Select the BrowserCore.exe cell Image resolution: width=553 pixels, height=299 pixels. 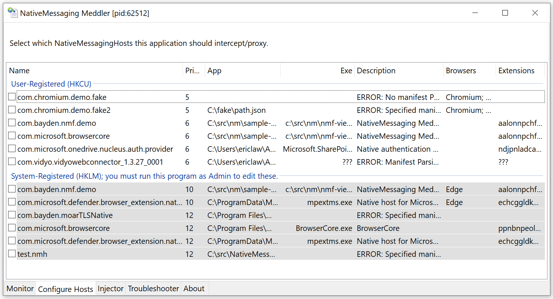click(x=324, y=228)
